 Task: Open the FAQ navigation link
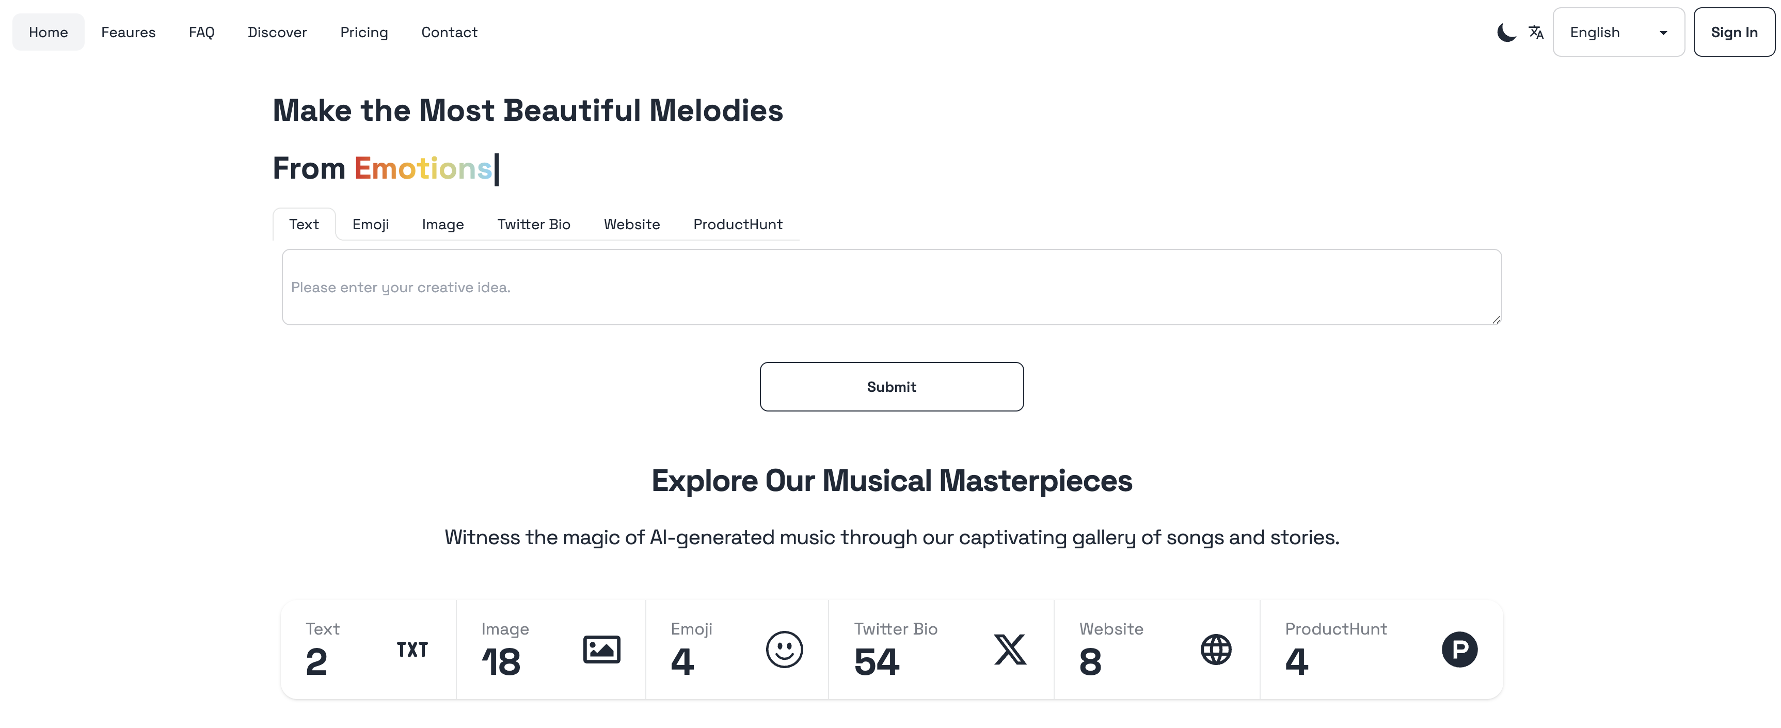coord(201,33)
